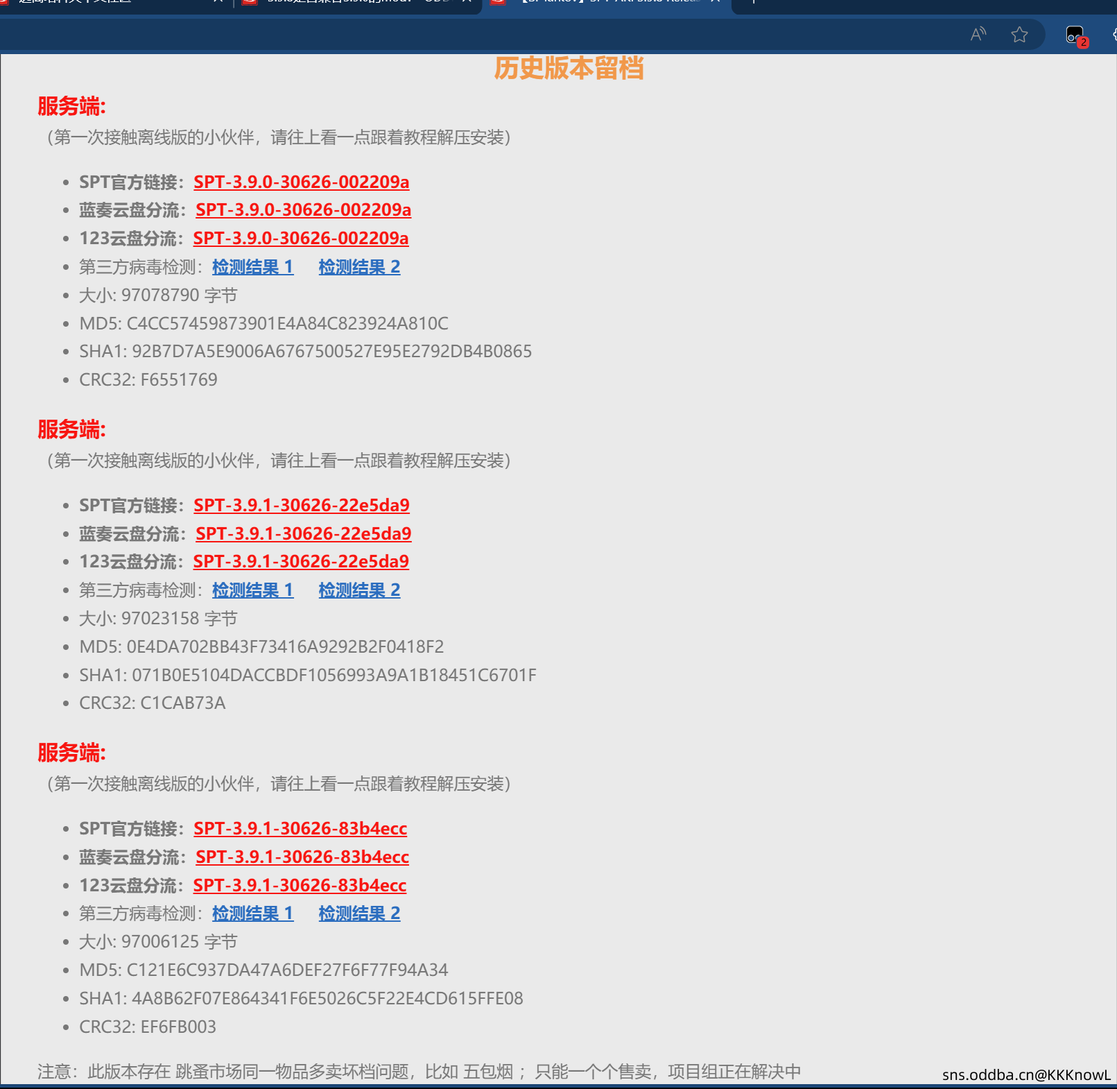This screenshot has width=1117, height=1089.
Task: Open 检测结果 1 under version 3.9.1-22e5da9
Action: tap(252, 590)
